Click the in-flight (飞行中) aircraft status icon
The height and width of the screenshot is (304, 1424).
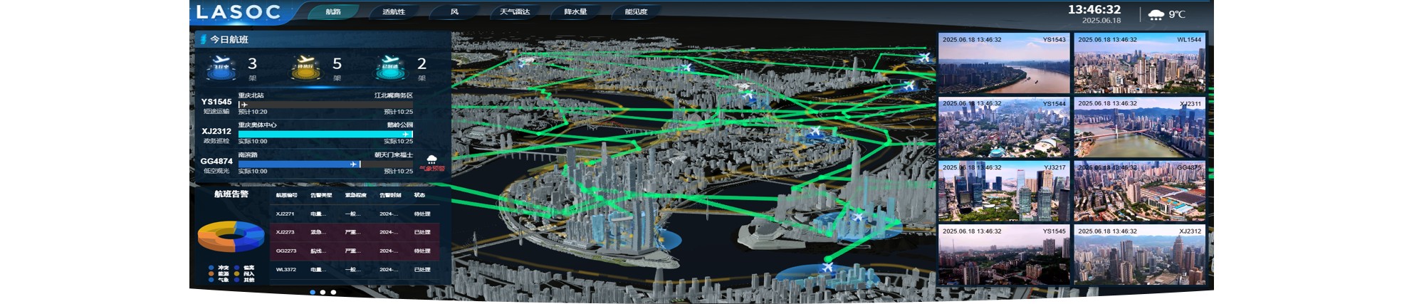point(221,65)
